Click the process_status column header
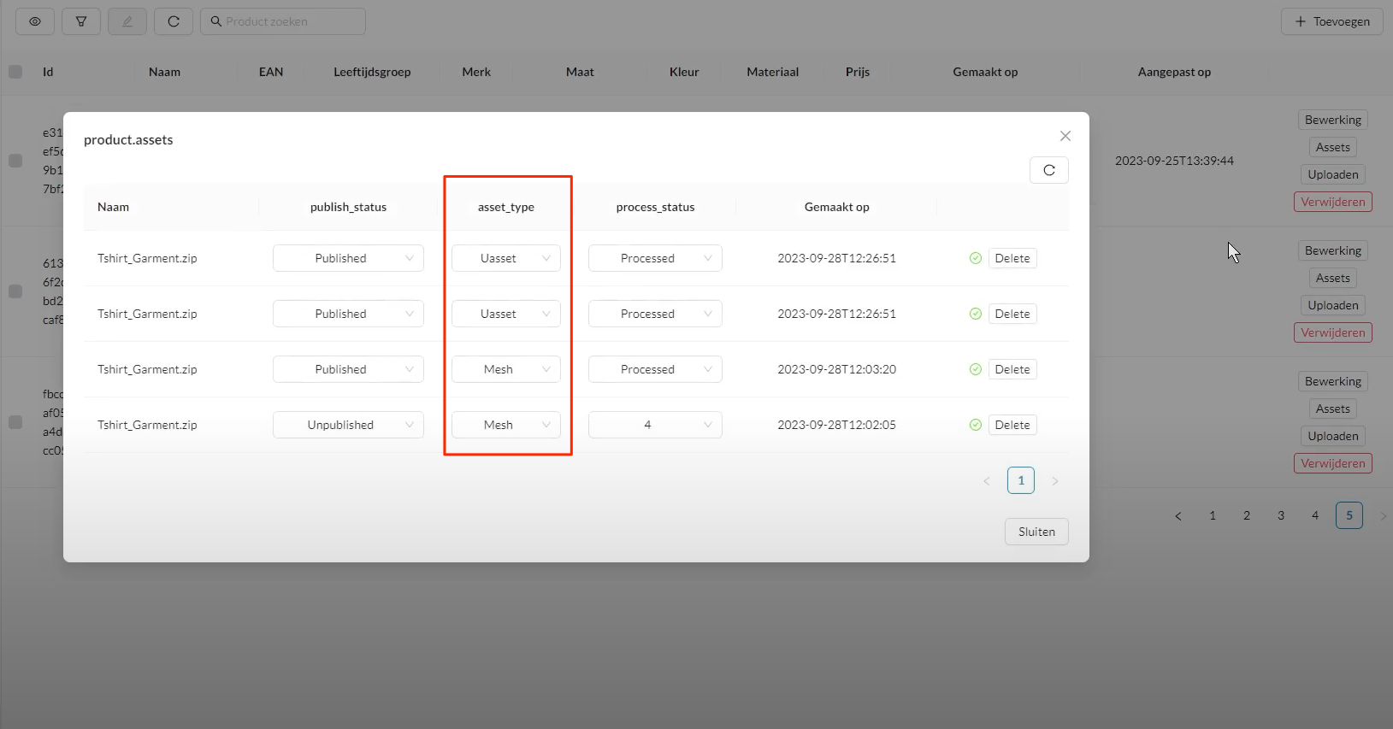The height and width of the screenshot is (729, 1393). click(655, 207)
